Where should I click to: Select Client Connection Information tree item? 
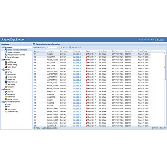[16, 55]
